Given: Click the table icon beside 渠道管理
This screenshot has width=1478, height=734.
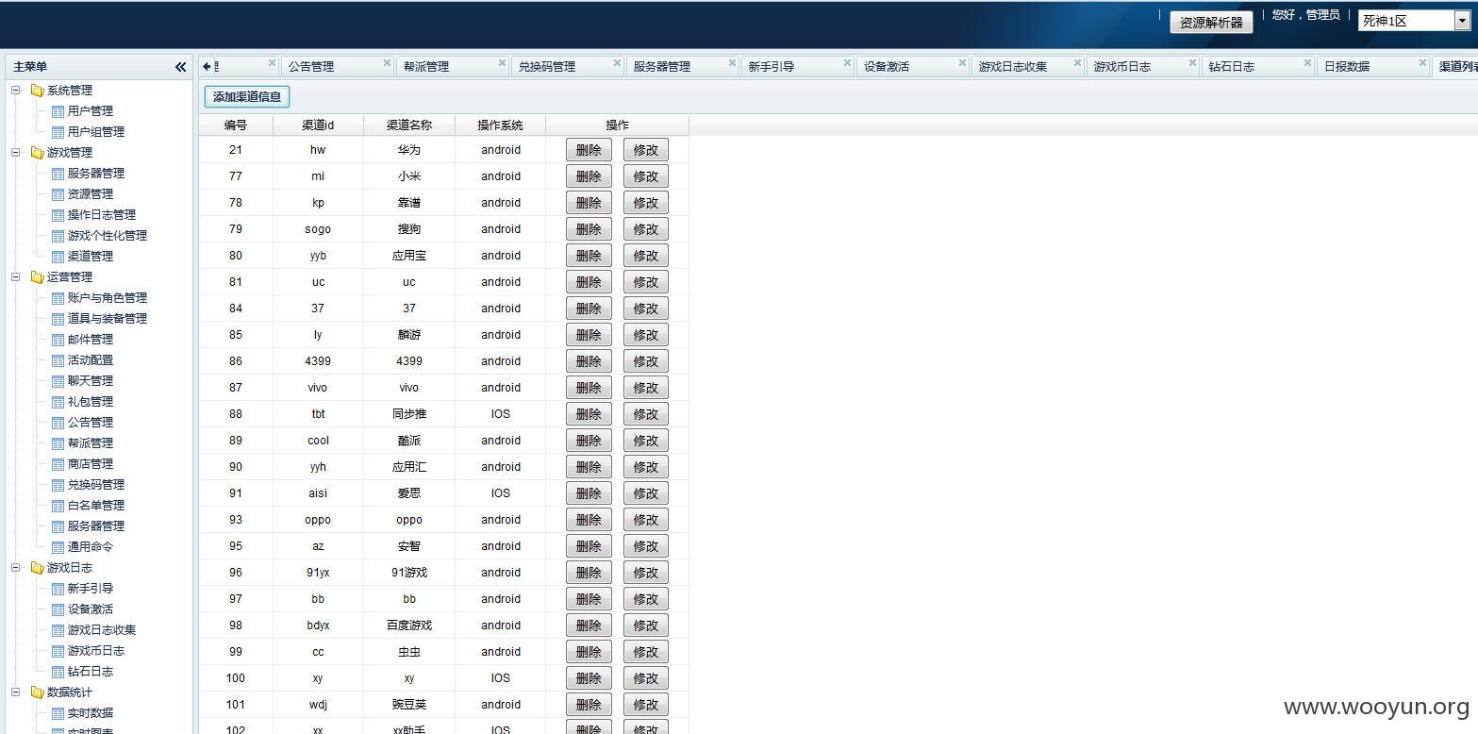Looking at the screenshot, I should [x=58, y=257].
